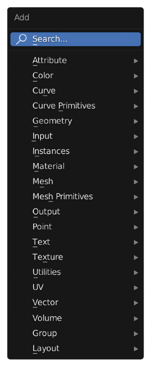The height and width of the screenshot is (365, 151).
Task: Open the Instances submenu
Action: 75,151
